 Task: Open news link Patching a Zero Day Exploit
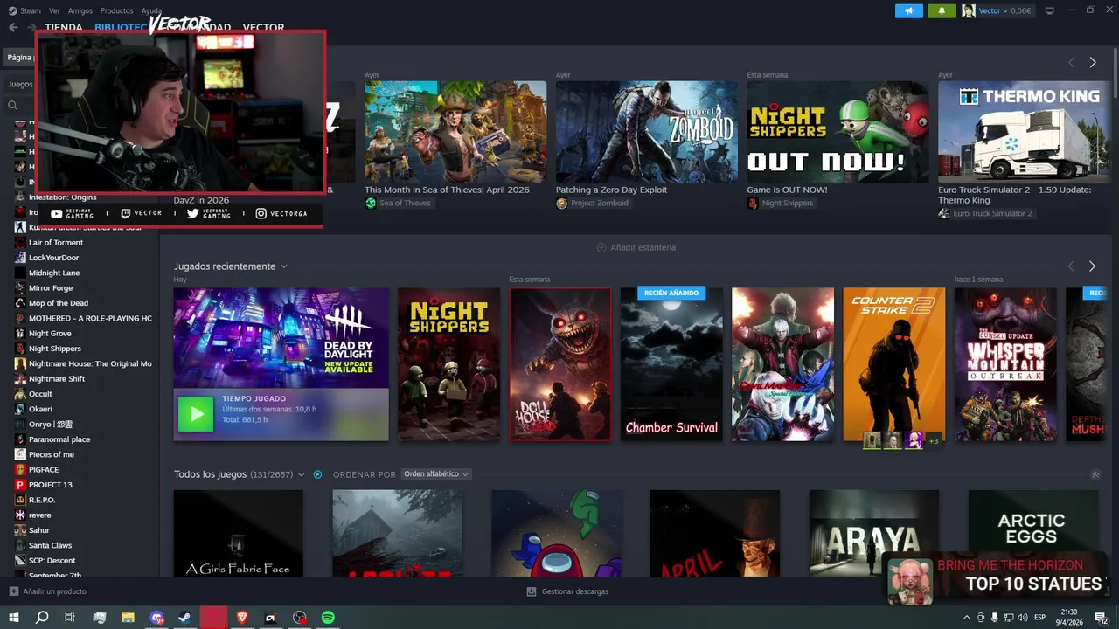click(x=611, y=190)
